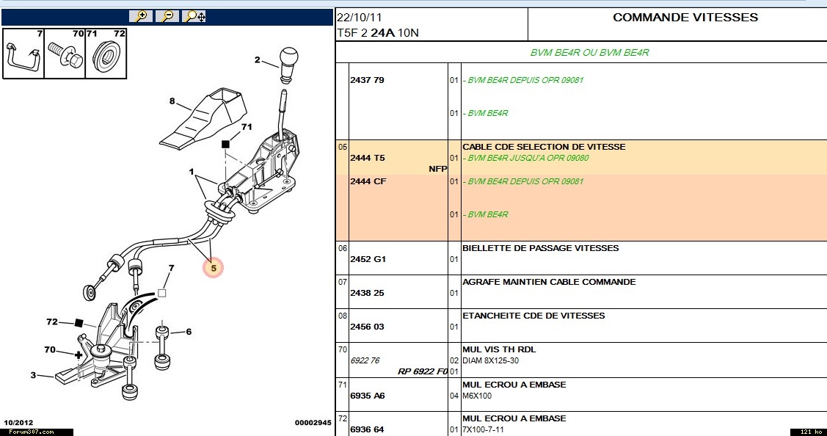Screen dimensions: 827x436
Task: Click highlighted callout 5 in the diagram
Action: click(x=214, y=269)
